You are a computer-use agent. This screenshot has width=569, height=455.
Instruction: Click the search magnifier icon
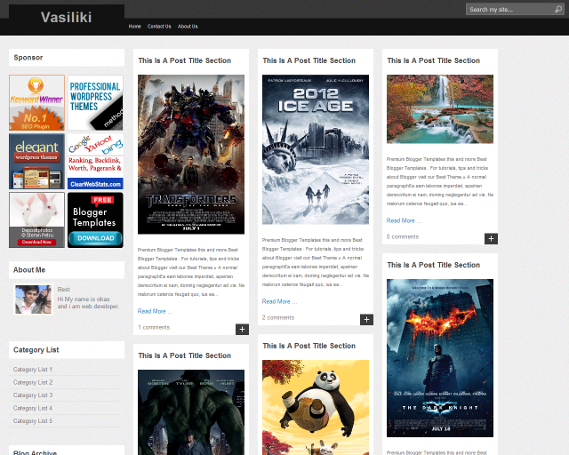tap(558, 10)
